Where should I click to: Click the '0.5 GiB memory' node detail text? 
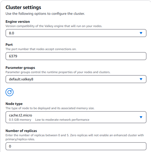click(20, 120)
